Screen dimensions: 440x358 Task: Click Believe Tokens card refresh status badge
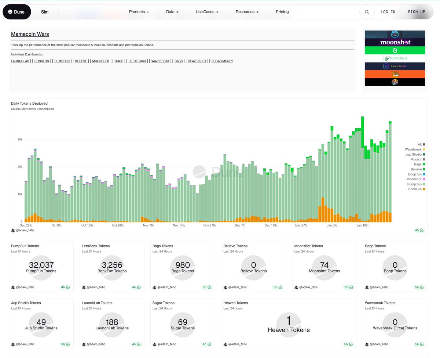coord(278,287)
